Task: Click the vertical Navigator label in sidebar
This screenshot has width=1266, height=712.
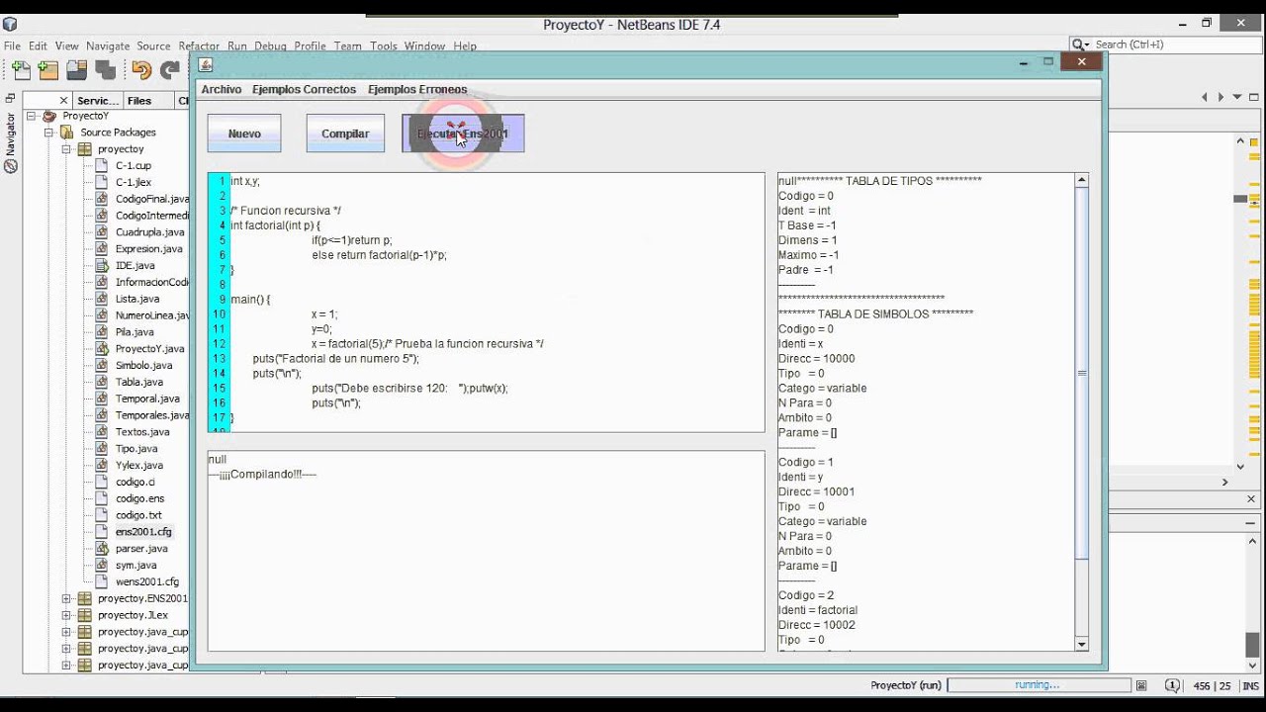Action: pos(11,134)
